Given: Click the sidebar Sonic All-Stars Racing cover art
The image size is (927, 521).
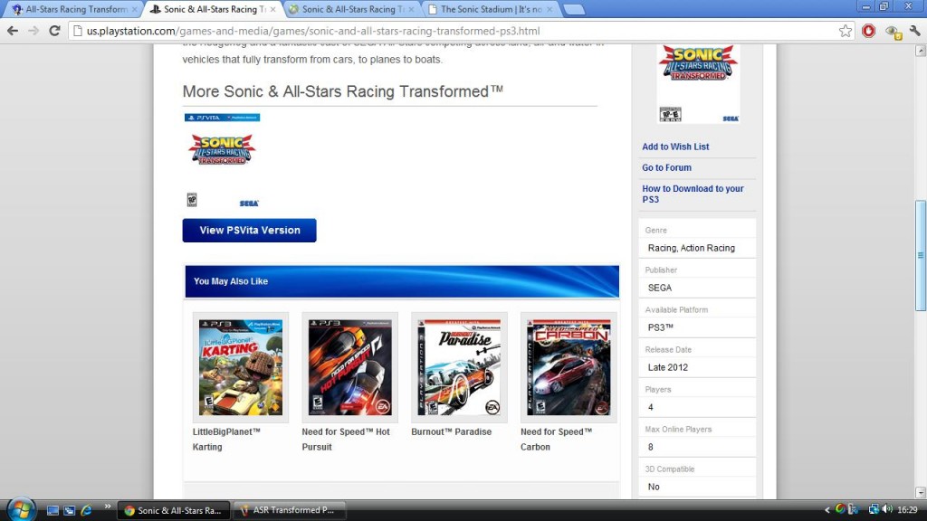Looking at the screenshot, I should pyautogui.click(x=698, y=84).
